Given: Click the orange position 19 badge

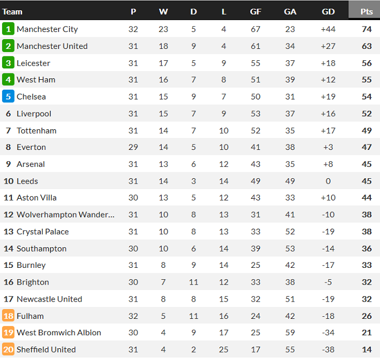Looking at the screenshot, I should [x=8, y=333].
